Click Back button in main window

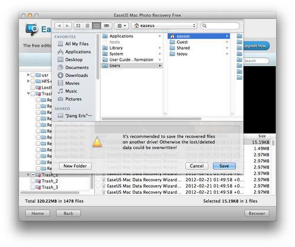point(68,213)
